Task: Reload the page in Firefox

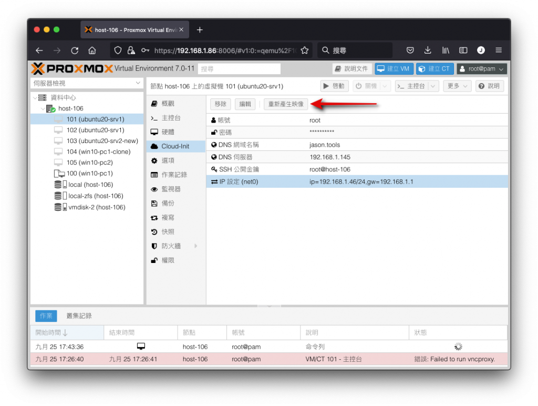Action: pos(75,50)
